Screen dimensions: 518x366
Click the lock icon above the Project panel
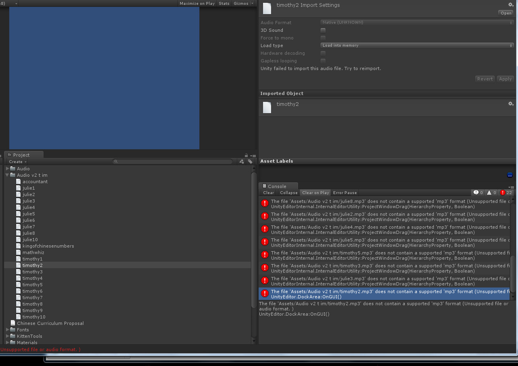(x=246, y=155)
